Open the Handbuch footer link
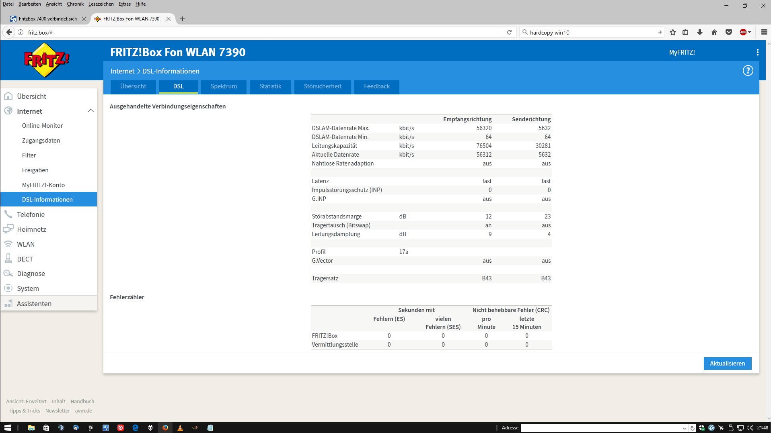Viewport: 771px width, 433px height. (x=82, y=401)
